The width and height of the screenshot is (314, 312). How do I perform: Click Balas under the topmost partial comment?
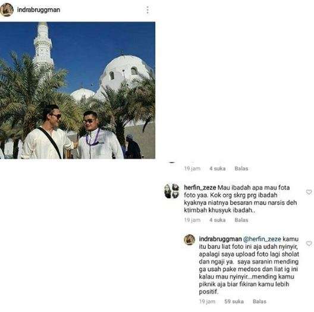click(241, 169)
